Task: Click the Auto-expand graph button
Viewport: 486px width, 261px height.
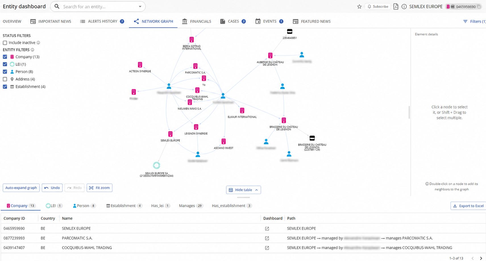Action: tap(21, 188)
